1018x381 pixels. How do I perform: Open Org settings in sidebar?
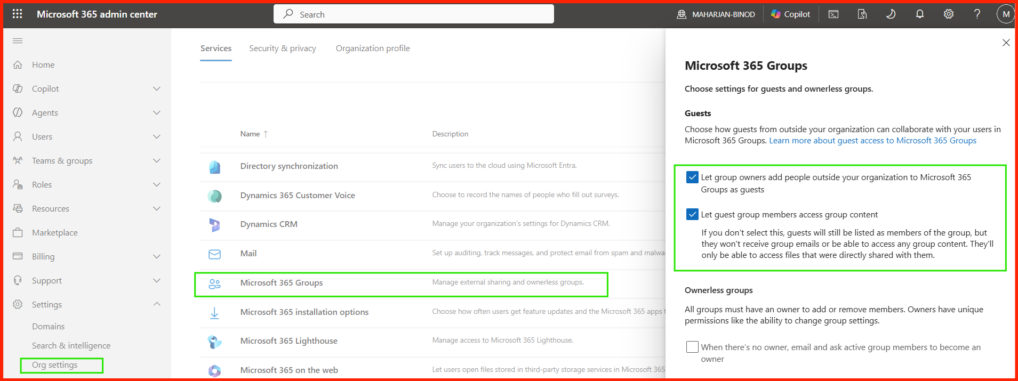(54, 365)
